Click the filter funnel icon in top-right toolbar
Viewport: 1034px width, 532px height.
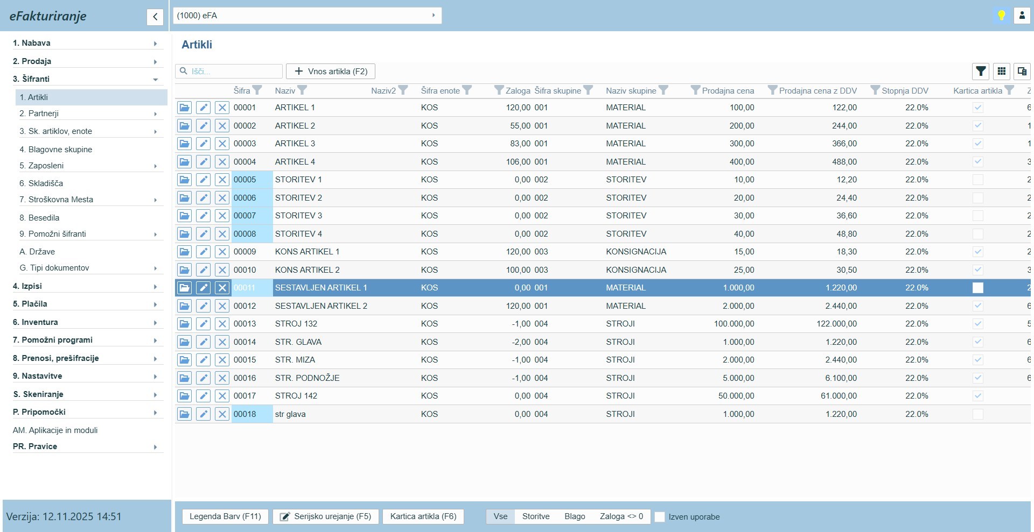981,71
